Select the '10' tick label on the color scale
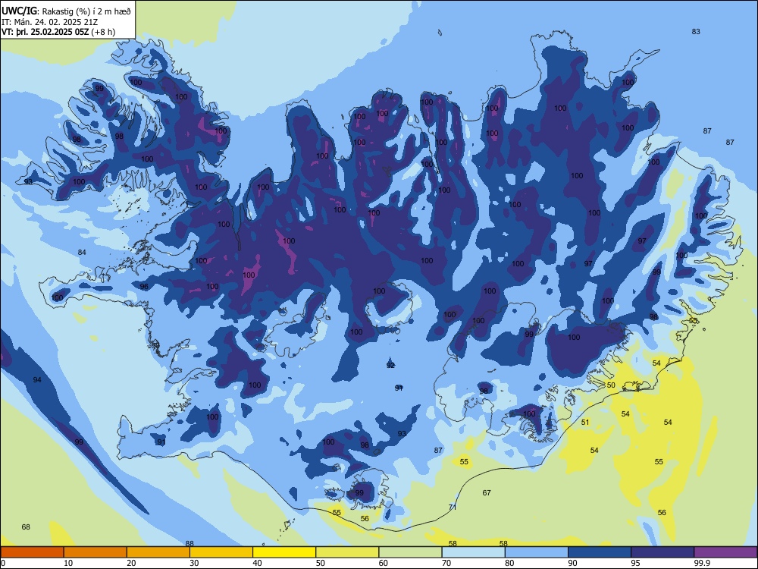Image resolution: width=758 pixels, height=569 pixels. (68, 563)
